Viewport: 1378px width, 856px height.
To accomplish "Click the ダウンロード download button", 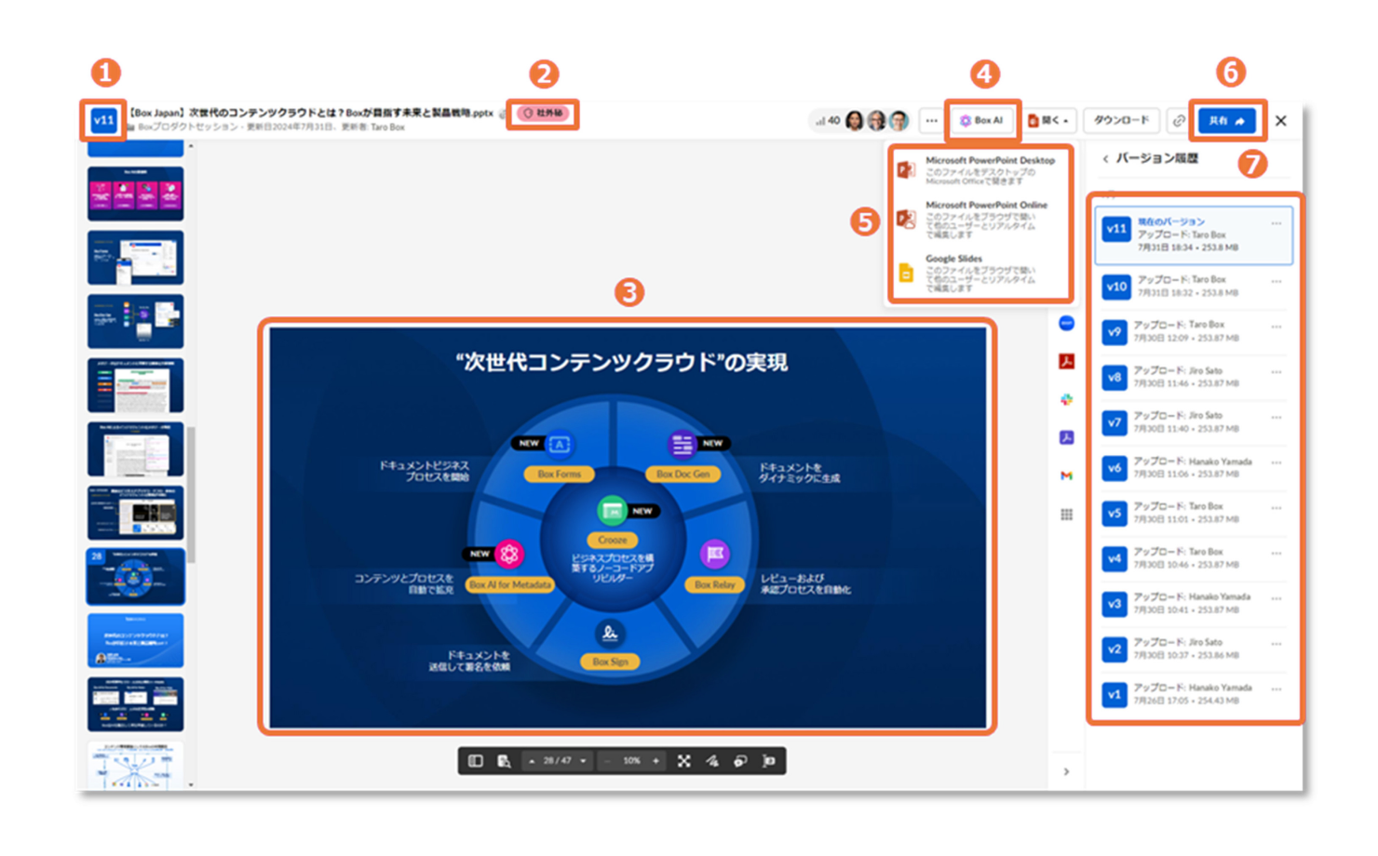I will [x=1121, y=121].
